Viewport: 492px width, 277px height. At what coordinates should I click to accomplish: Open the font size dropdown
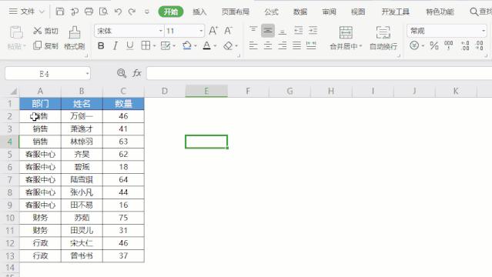201,31
